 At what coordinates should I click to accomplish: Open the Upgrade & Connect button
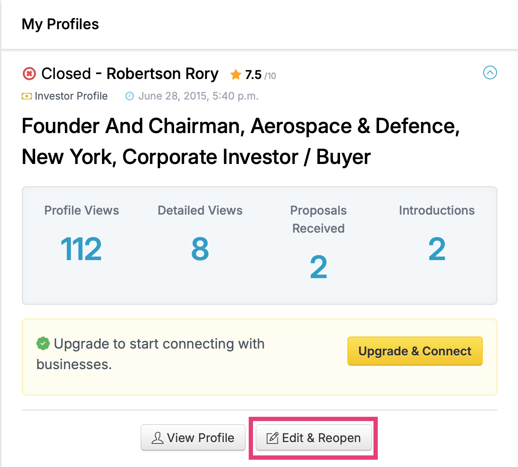(415, 351)
